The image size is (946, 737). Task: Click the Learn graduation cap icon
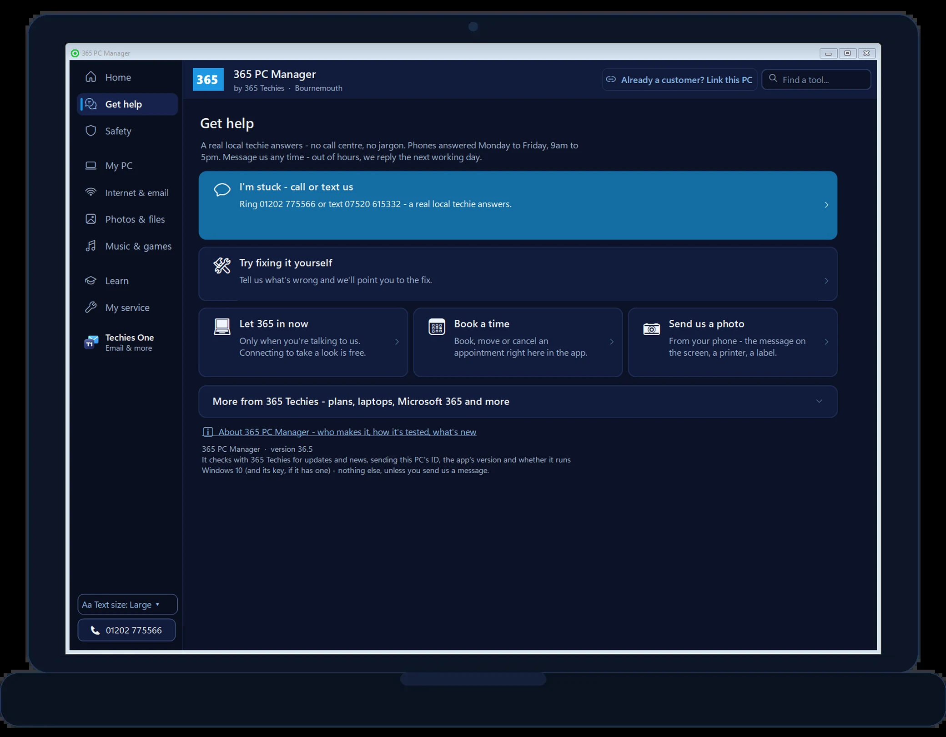pyautogui.click(x=91, y=280)
